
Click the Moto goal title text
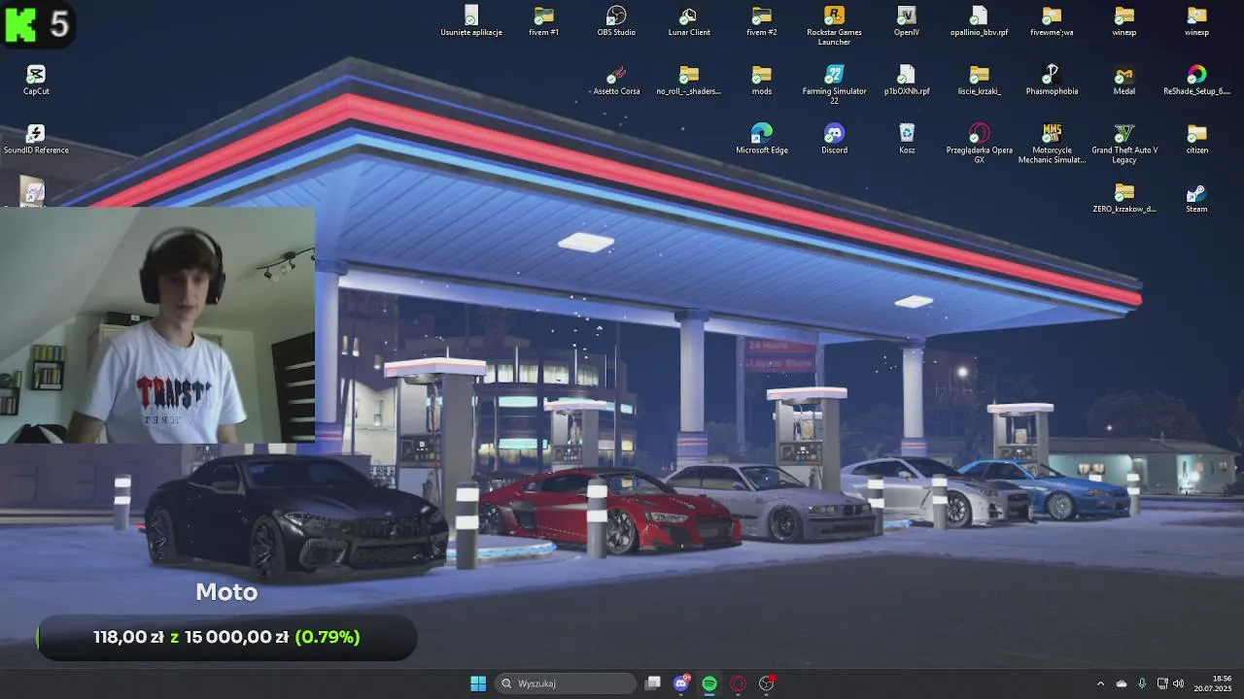tap(226, 592)
